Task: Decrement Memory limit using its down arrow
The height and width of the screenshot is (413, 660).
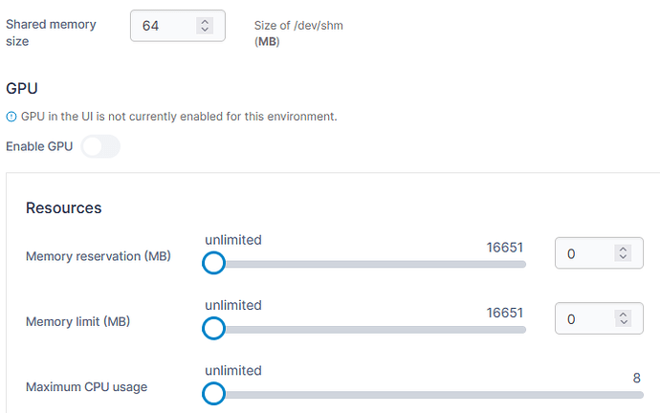Action: [623, 324]
